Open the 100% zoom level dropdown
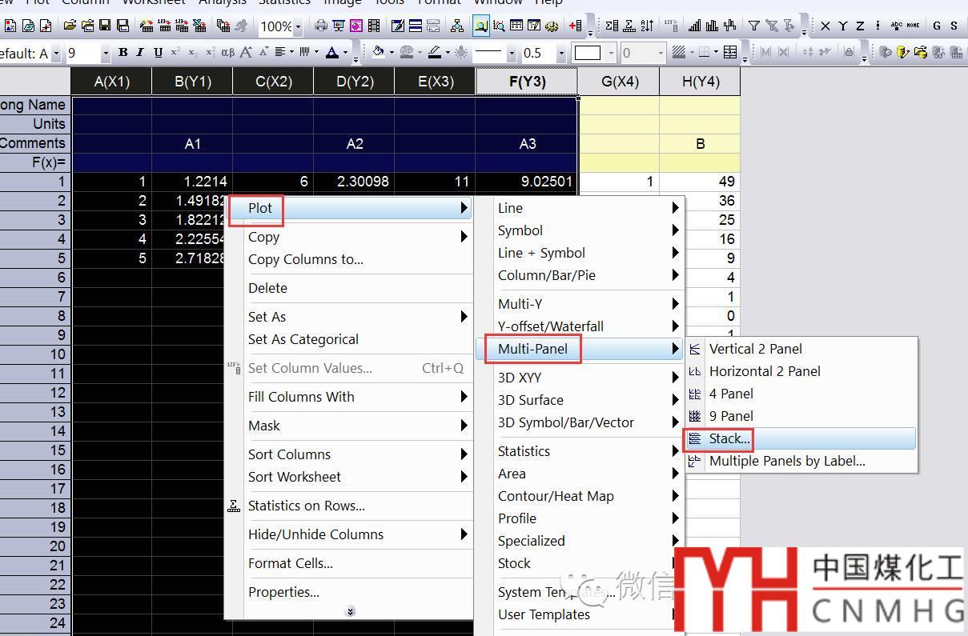This screenshot has width=968, height=636. coord(298,26)
